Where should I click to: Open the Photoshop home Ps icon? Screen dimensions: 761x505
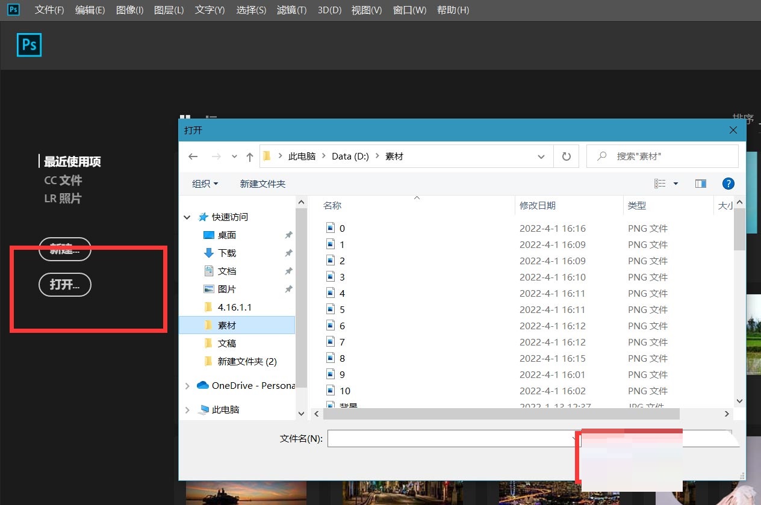point(29,45)
